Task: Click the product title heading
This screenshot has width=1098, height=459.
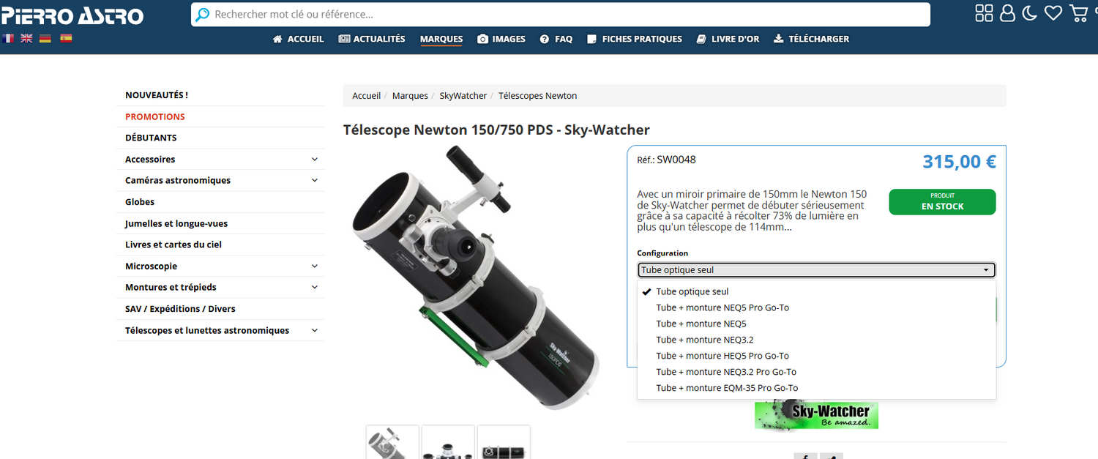Action: click(496, 130)
